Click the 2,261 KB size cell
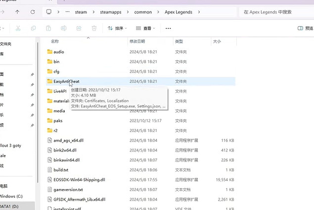 (x=226, y=200)
